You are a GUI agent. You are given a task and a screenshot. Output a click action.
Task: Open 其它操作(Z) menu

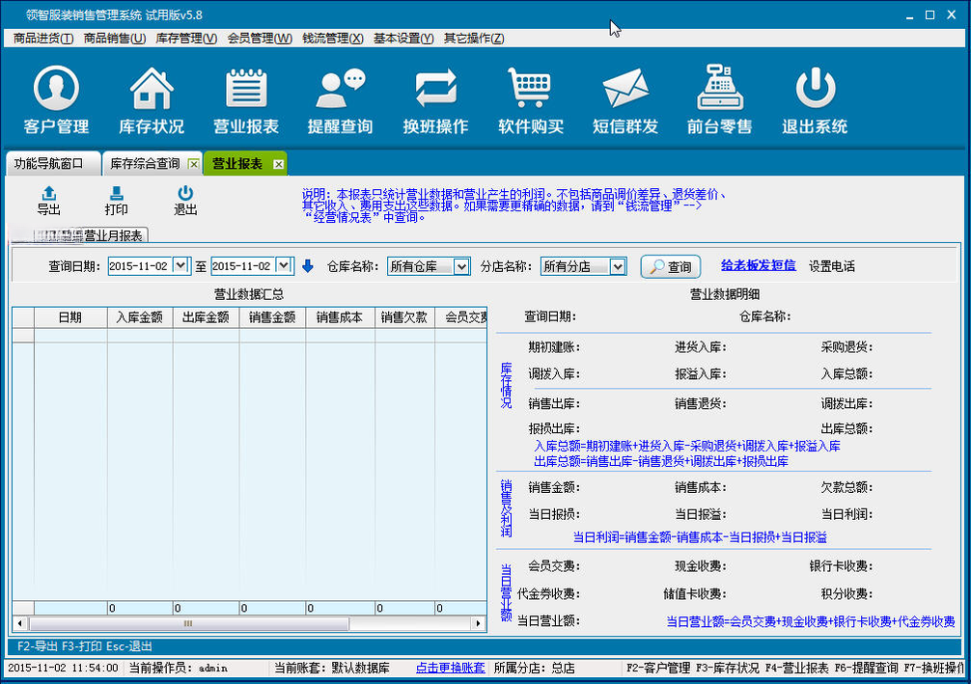(x=474, y=39)
